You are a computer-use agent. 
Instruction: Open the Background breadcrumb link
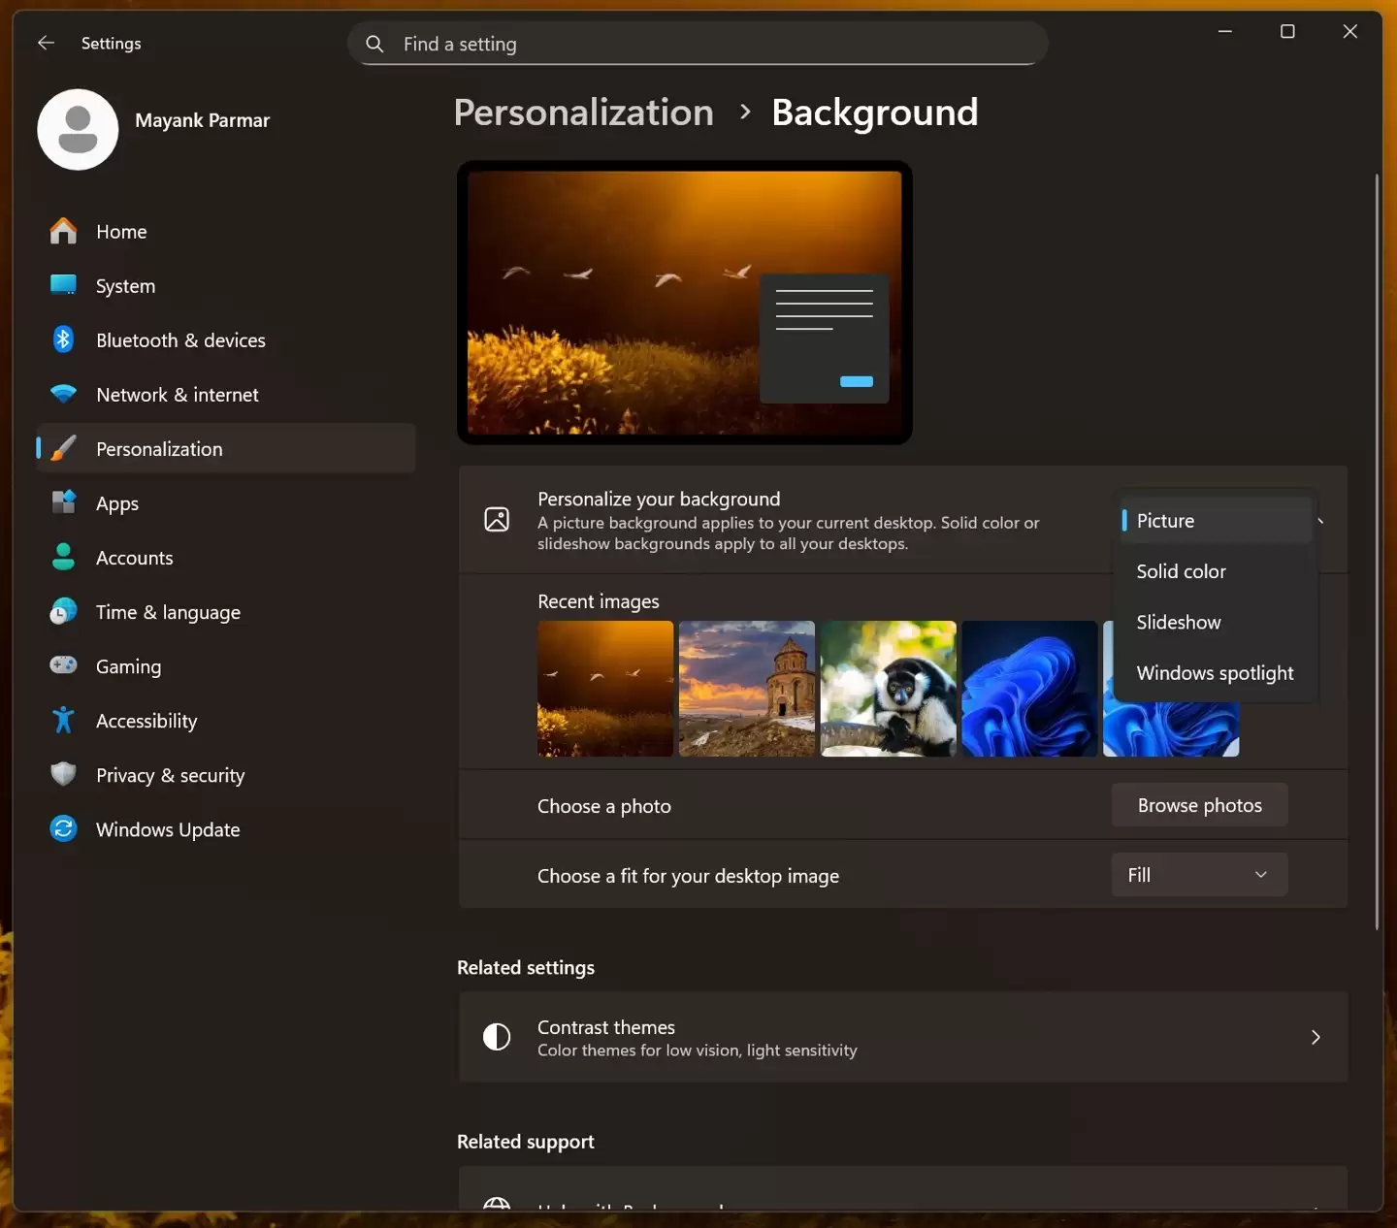(x=874, y=113)
